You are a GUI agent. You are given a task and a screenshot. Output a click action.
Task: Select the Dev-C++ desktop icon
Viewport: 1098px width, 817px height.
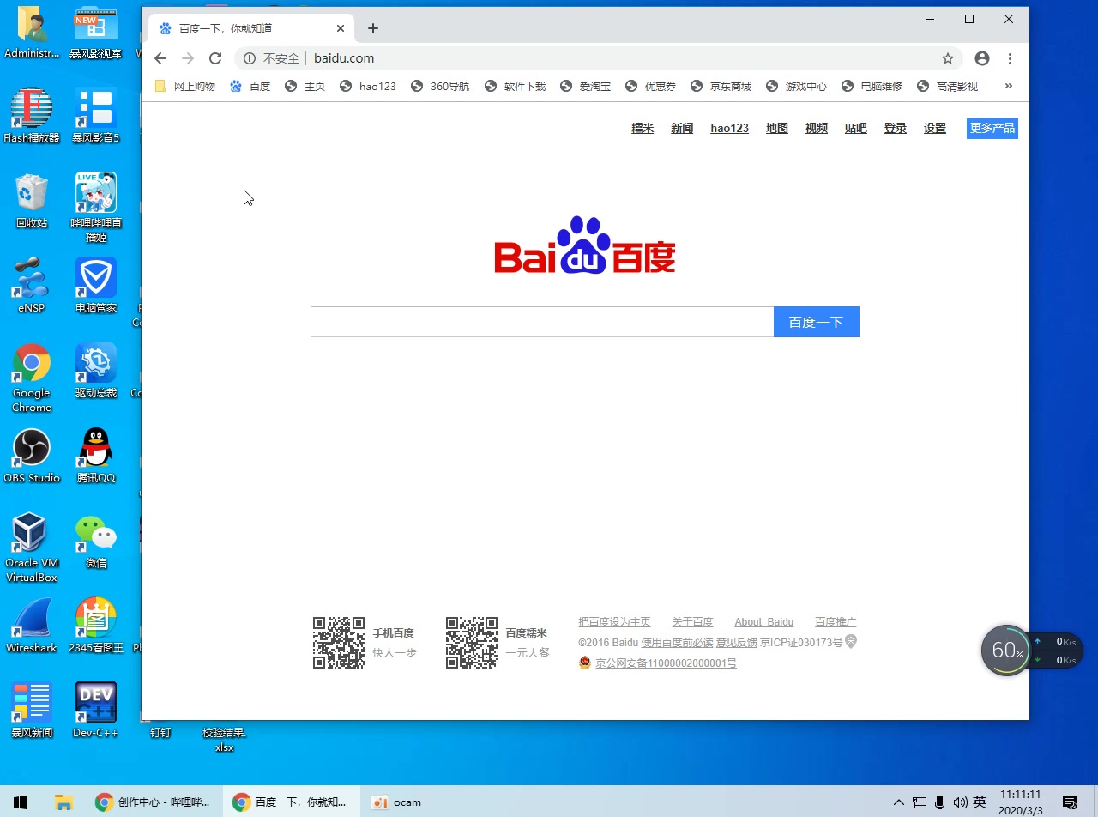point(96,711)
